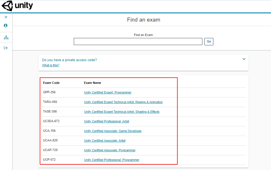
Task: Click the Exam Code column header
Action: [51, 83]
